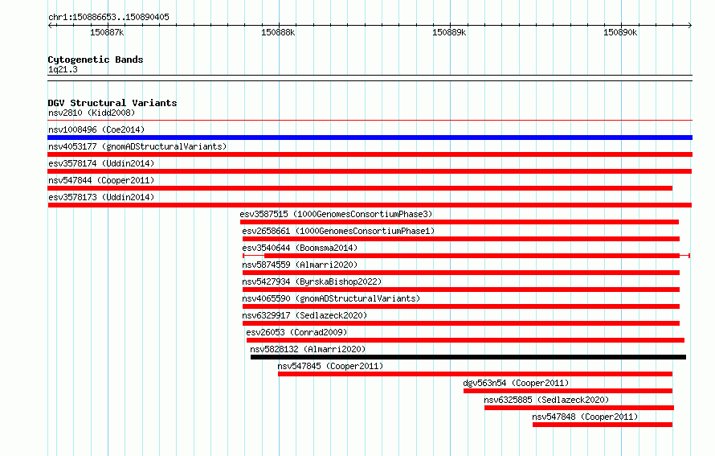Image resolution: width=715 pixels, height=456 pixels.
Task: Select the red bar of nsv547844
Action: coord(360,188)
